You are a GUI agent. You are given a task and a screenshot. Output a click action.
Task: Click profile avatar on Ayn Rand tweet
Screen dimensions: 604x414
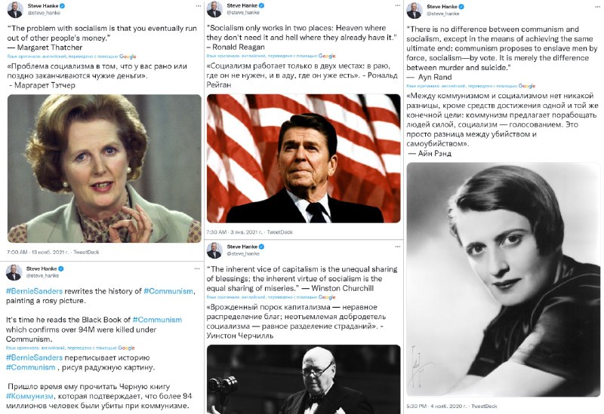[414, 11]
